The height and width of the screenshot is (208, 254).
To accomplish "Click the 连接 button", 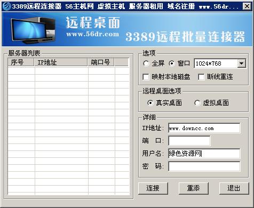I will click(x=153, y=188).
